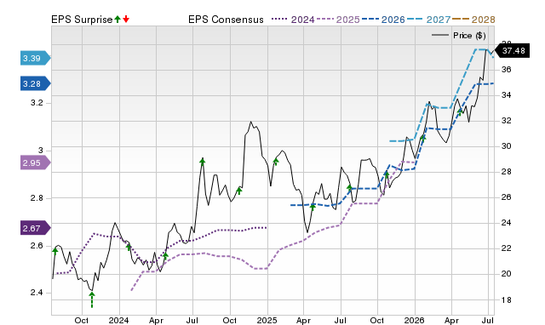This screenshot has height=325, width=545.
Task: Select the 2027 consensus legend entry
Action: [x=428, y=20]
